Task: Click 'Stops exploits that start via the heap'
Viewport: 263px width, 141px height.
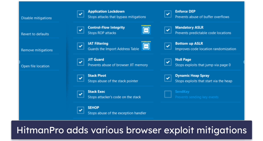Action: (203, 81)
